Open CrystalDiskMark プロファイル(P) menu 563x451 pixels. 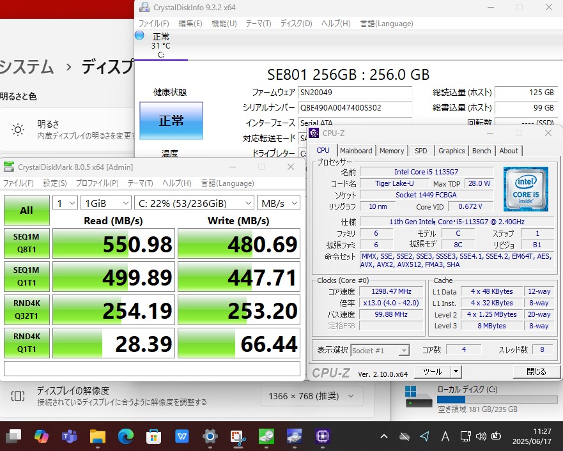click(97, 183)
